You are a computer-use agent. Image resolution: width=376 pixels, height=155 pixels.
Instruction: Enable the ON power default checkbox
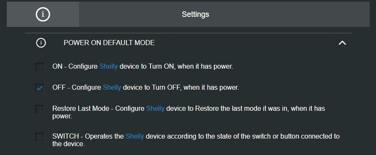click(40, 67)
